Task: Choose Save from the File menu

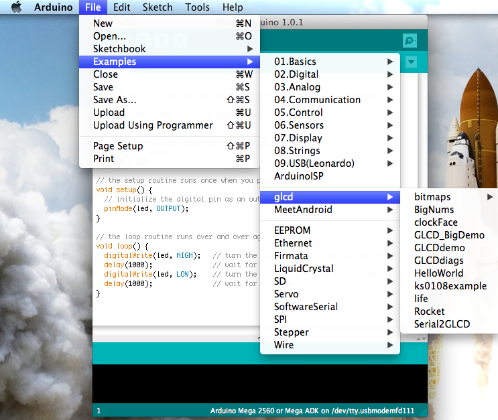Action: 170,87
